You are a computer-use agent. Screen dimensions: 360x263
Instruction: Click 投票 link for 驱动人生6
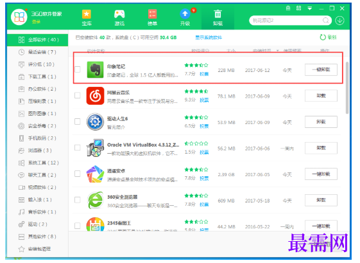click(x=204, y=126)
